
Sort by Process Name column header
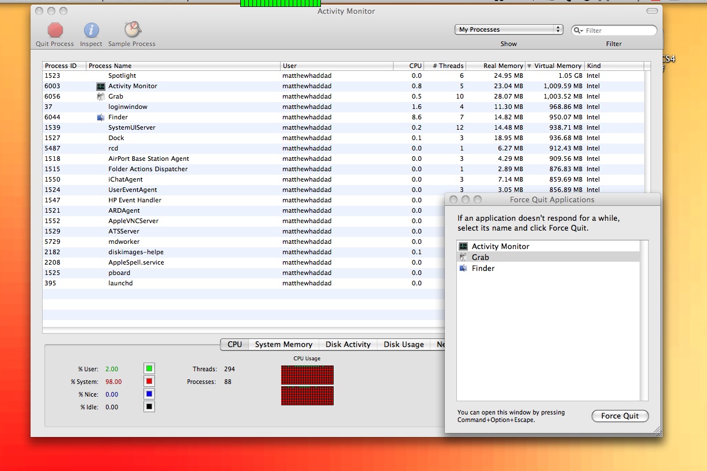click(x=183, y=66)
